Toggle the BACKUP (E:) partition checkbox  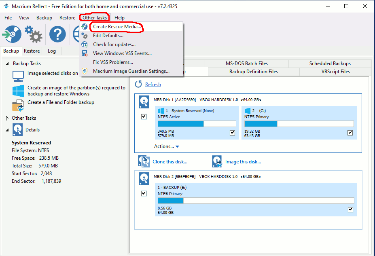point(350,209)
